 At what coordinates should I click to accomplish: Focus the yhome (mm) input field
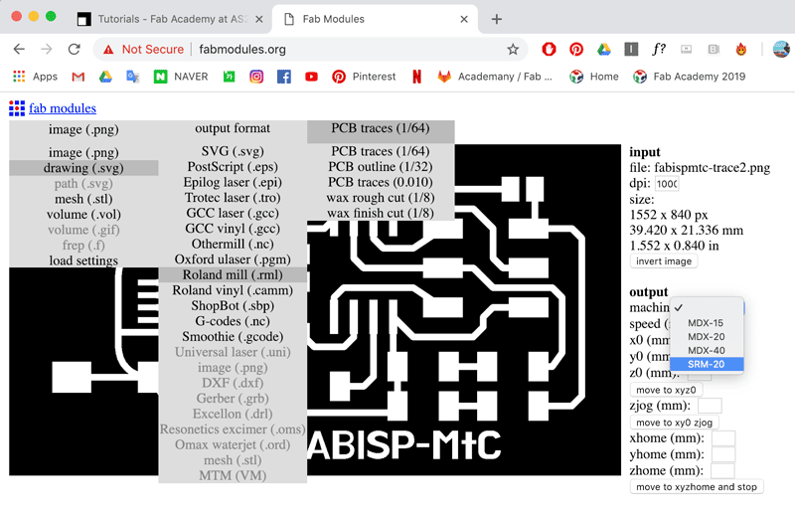pos(723,454)
